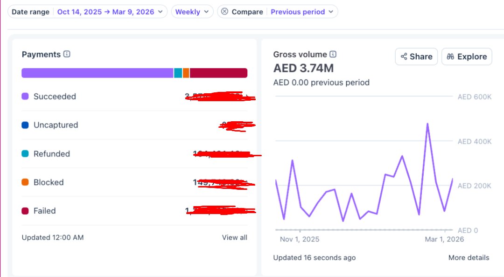Select the Uncaptured payments row
This screenshot has height=277, width=504.
click(134, 125)
